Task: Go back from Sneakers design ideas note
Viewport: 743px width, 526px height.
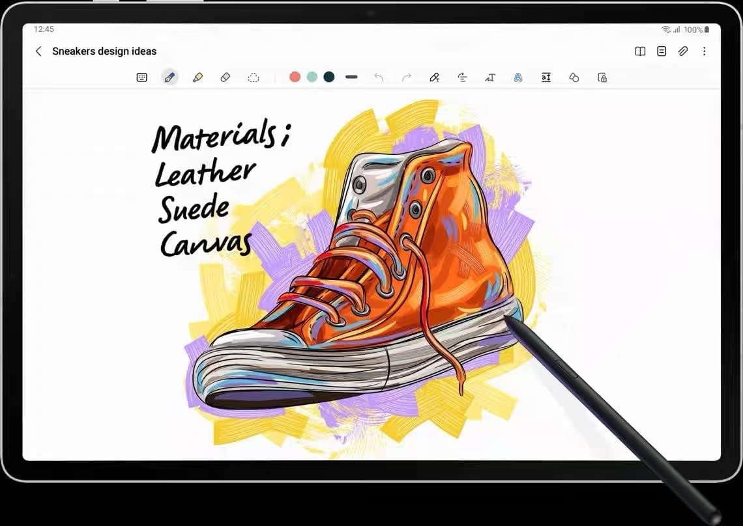Action: tap(38, 51)
